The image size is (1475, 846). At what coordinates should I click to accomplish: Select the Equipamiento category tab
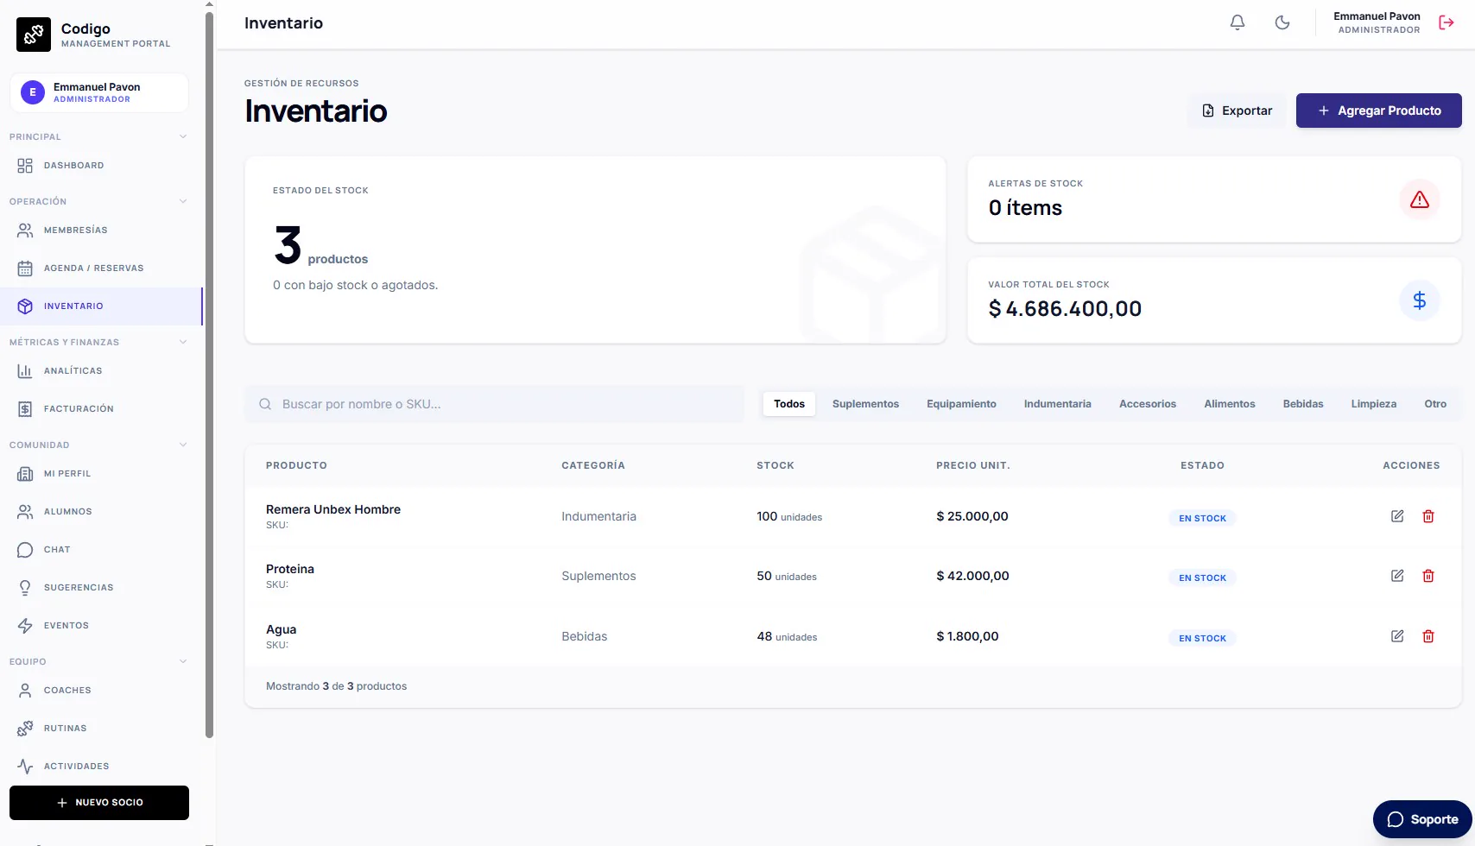[x=961, y=404]
